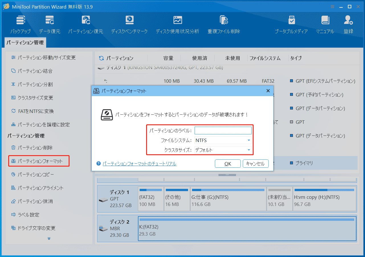The height and width of the screenshot is (257, 365).
Task: Open ディスク使用状況分析 tool
Action: click(x=178, y=25)
